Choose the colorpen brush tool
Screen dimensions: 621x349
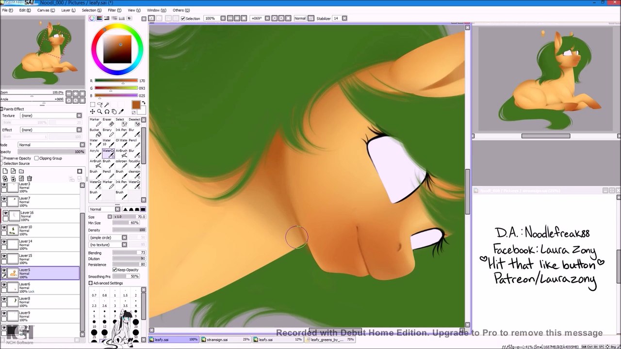[120, 164]
